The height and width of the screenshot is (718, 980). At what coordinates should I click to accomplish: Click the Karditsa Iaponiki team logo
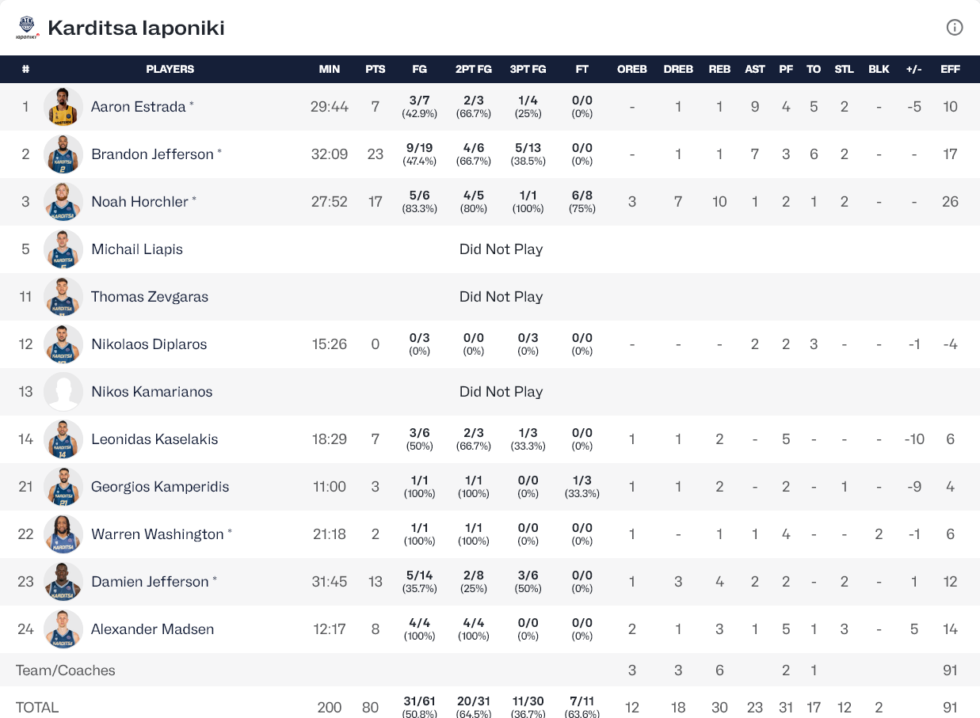click(28, 28)
